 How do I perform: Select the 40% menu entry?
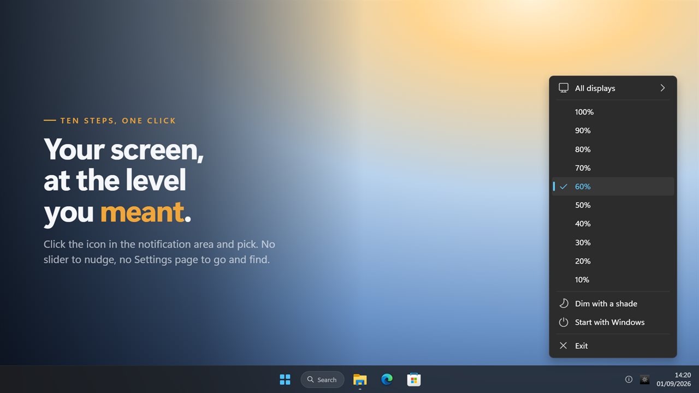[613, 223]
